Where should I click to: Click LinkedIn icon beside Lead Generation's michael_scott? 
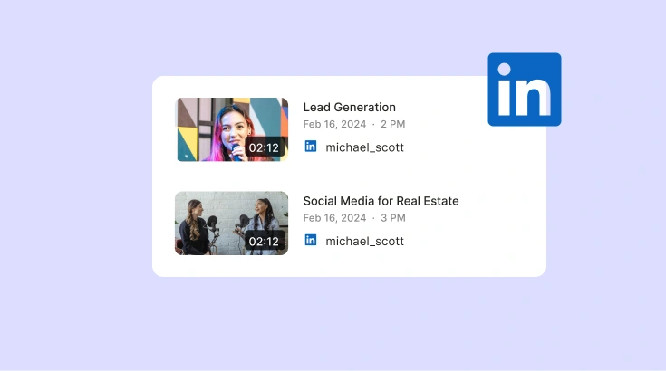coord(311,147)
